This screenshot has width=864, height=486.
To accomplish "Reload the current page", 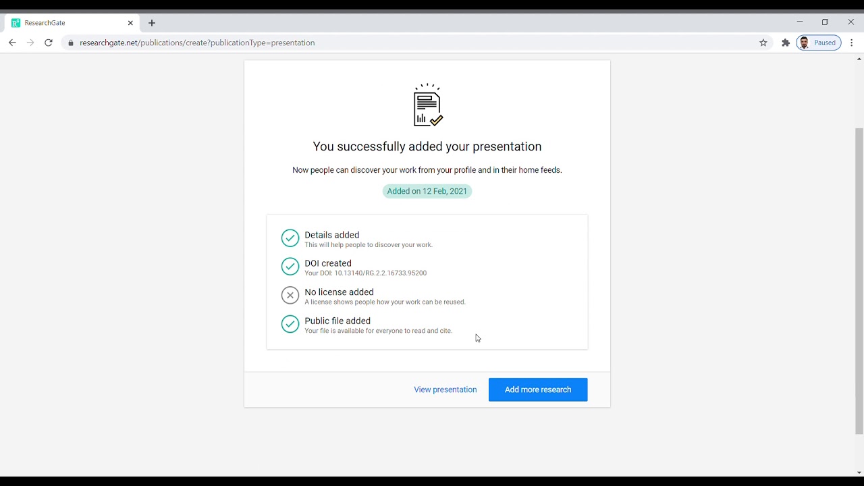I will pos(49,43).
